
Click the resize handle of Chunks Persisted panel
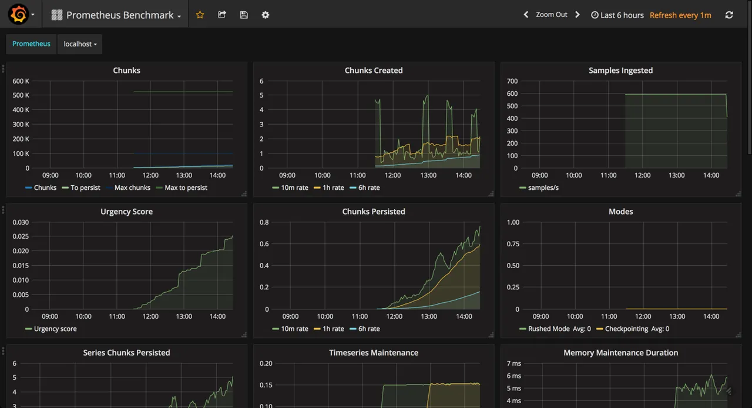click(x=491, y=335)
